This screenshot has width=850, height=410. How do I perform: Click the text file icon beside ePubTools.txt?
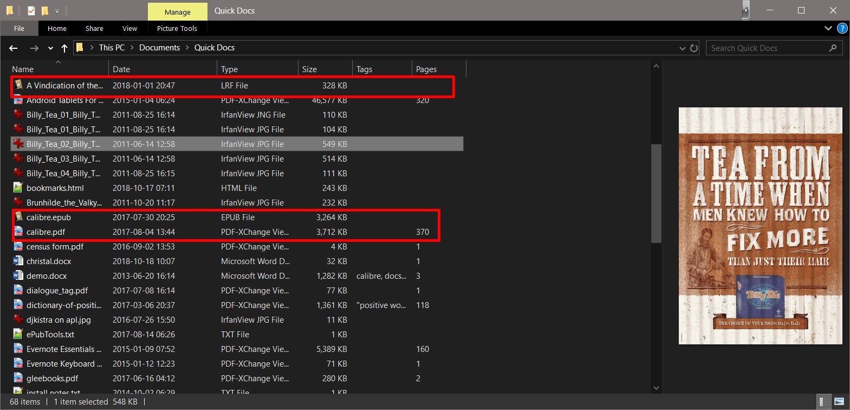coord(18,334)
